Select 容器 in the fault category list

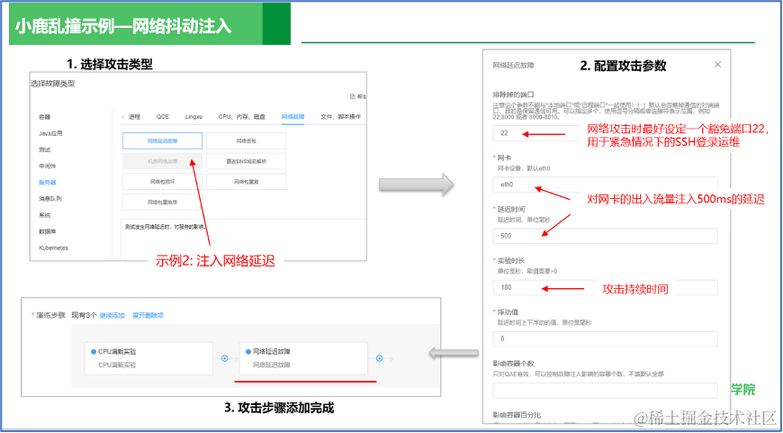coord(45,117)
